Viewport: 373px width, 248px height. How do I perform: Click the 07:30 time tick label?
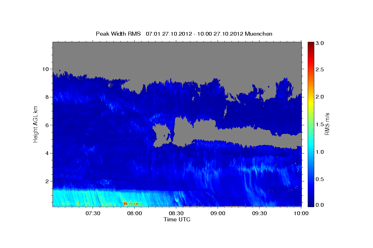(x=93, y=214)
